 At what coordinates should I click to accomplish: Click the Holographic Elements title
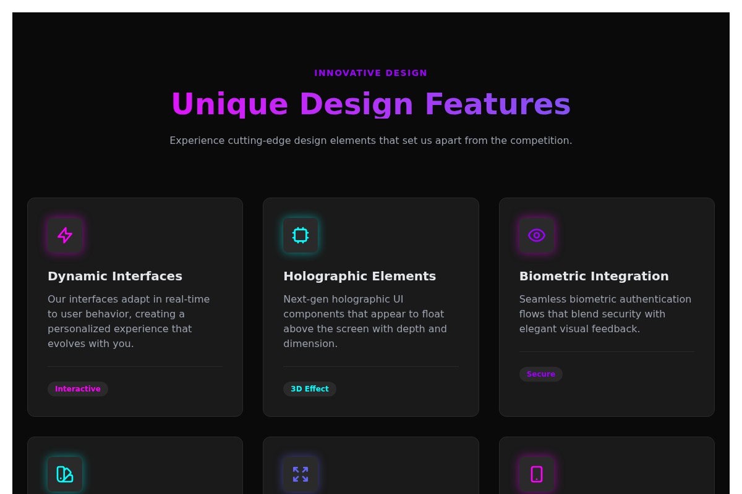[x=359, y=276]
